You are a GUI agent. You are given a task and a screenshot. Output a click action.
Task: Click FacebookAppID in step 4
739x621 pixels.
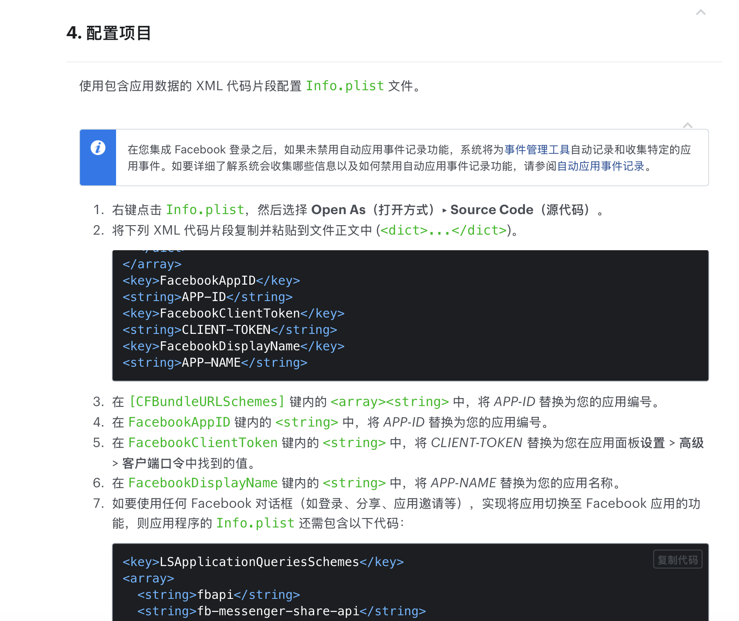tap(179, 422)
